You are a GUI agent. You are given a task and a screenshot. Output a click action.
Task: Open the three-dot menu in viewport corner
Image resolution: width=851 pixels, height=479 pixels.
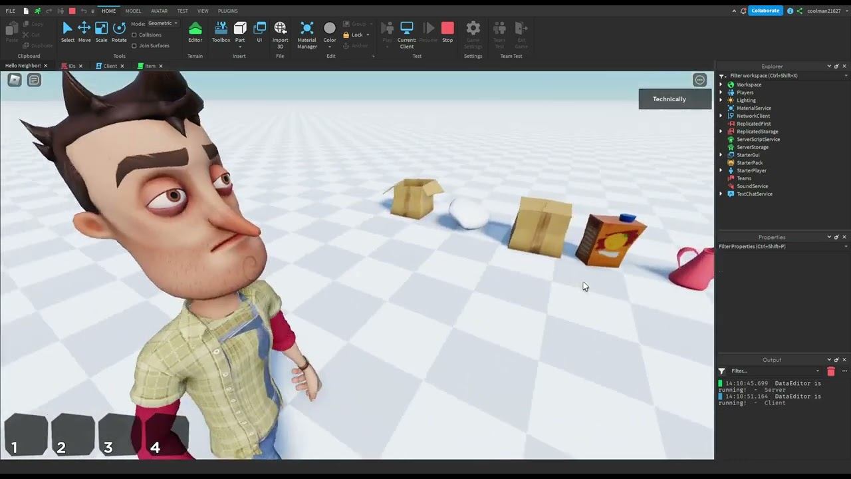pos(699,80)
